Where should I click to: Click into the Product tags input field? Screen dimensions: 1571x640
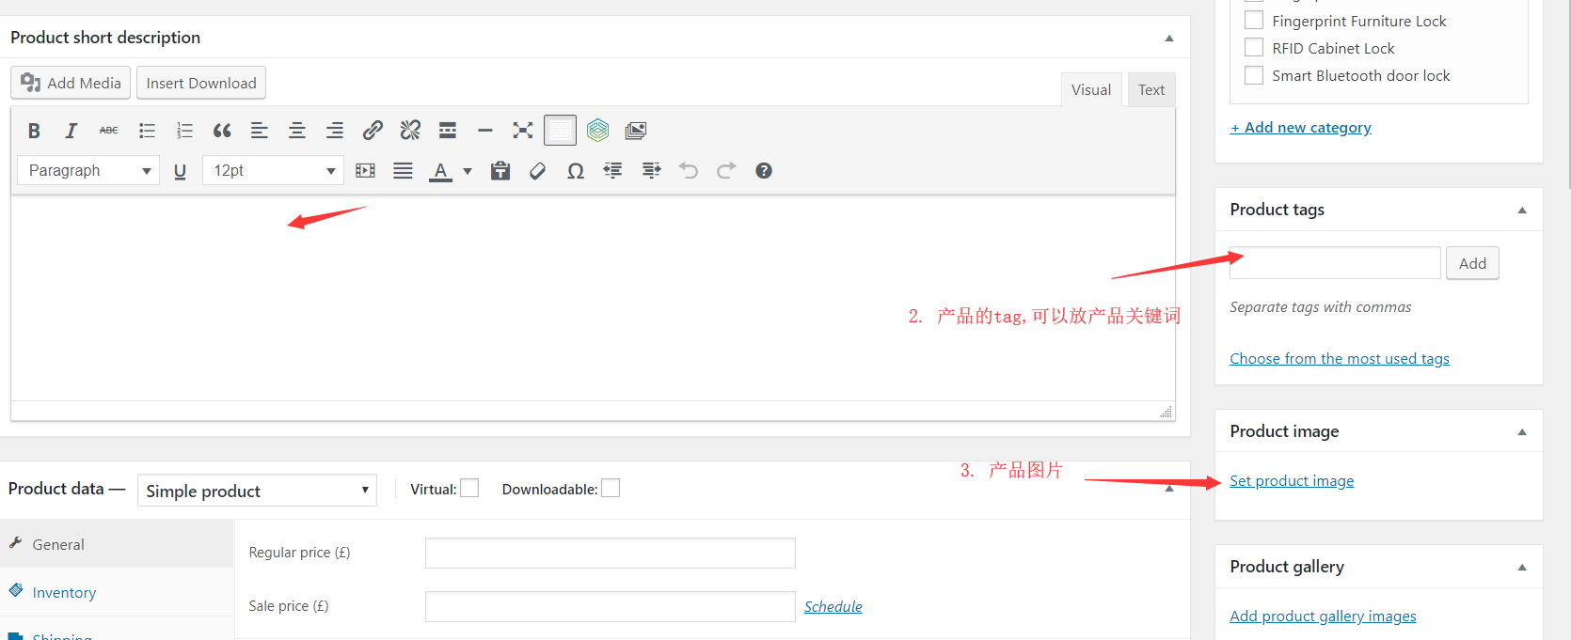click(x=1334, y=263)
